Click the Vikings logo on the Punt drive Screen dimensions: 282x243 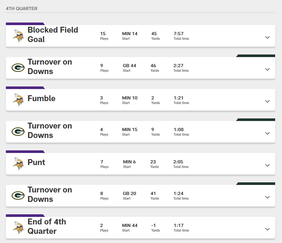click(18, 164)
